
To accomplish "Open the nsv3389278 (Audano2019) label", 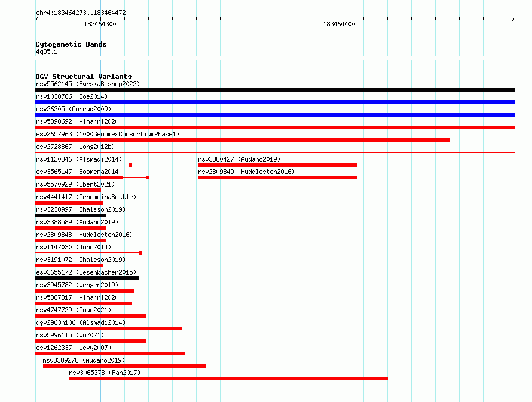I will point(84,360).
